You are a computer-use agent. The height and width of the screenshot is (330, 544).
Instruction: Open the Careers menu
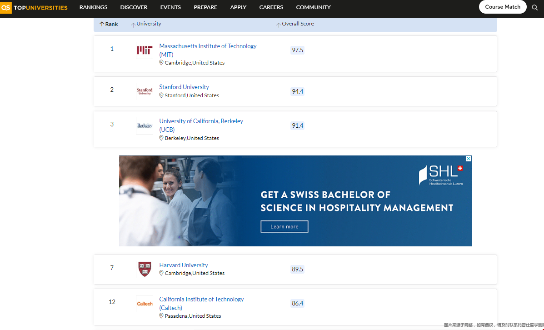point(271,7)
